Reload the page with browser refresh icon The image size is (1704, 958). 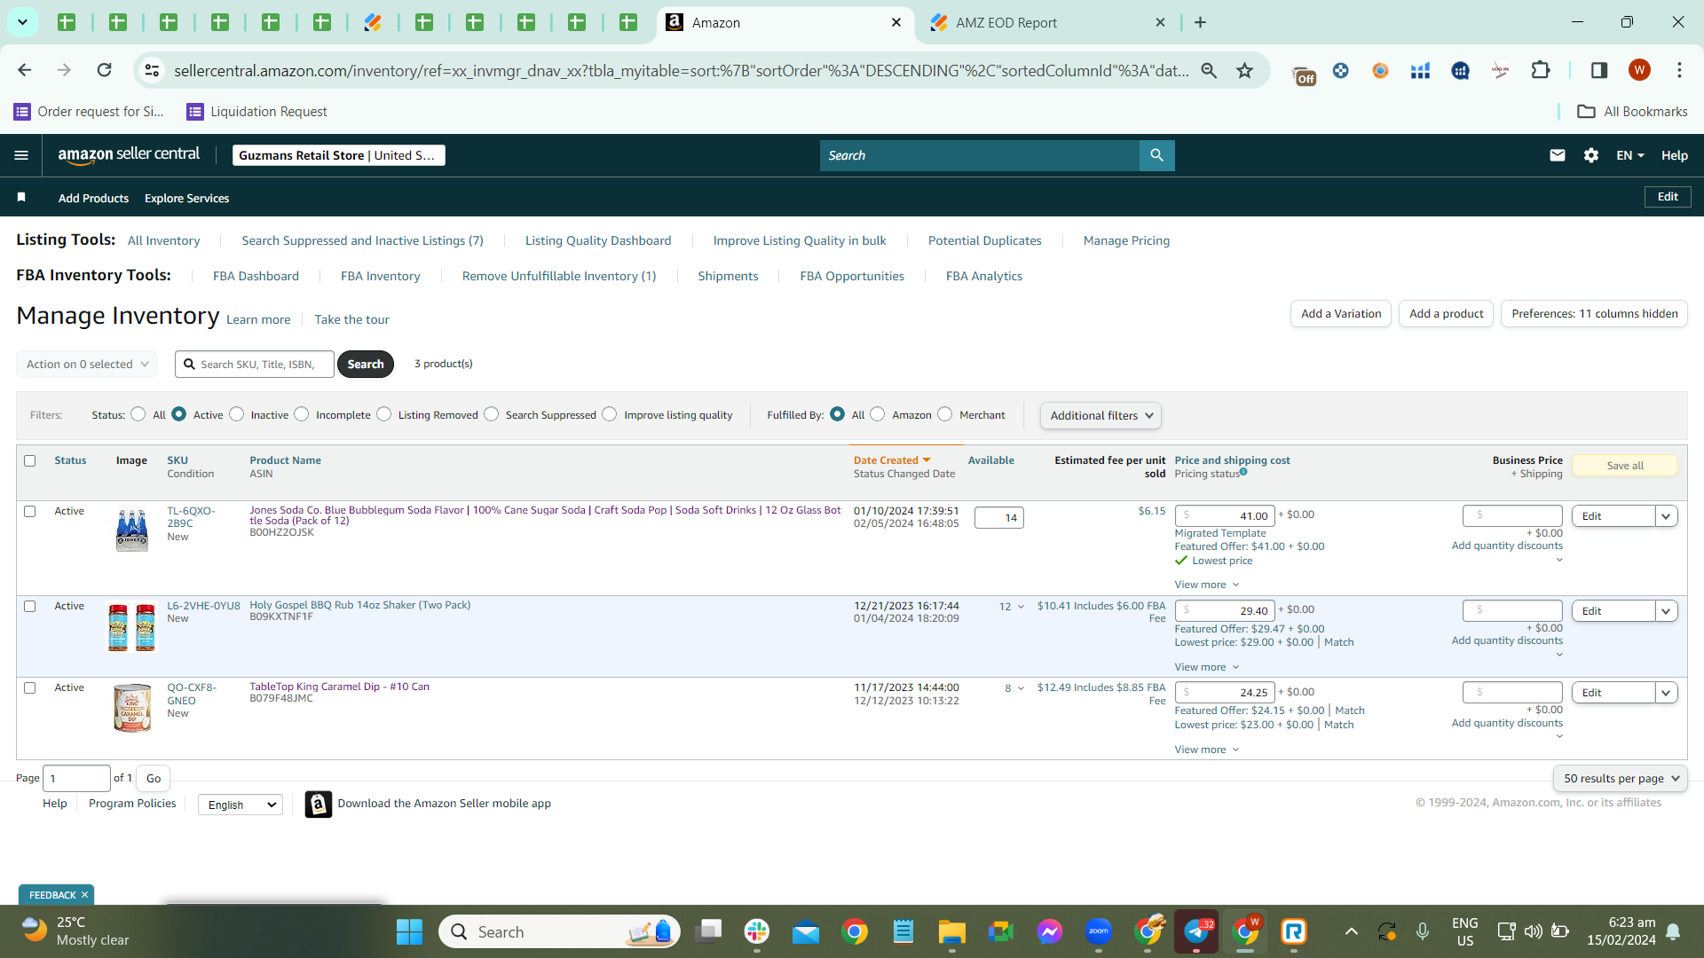(x=105, y=70)
